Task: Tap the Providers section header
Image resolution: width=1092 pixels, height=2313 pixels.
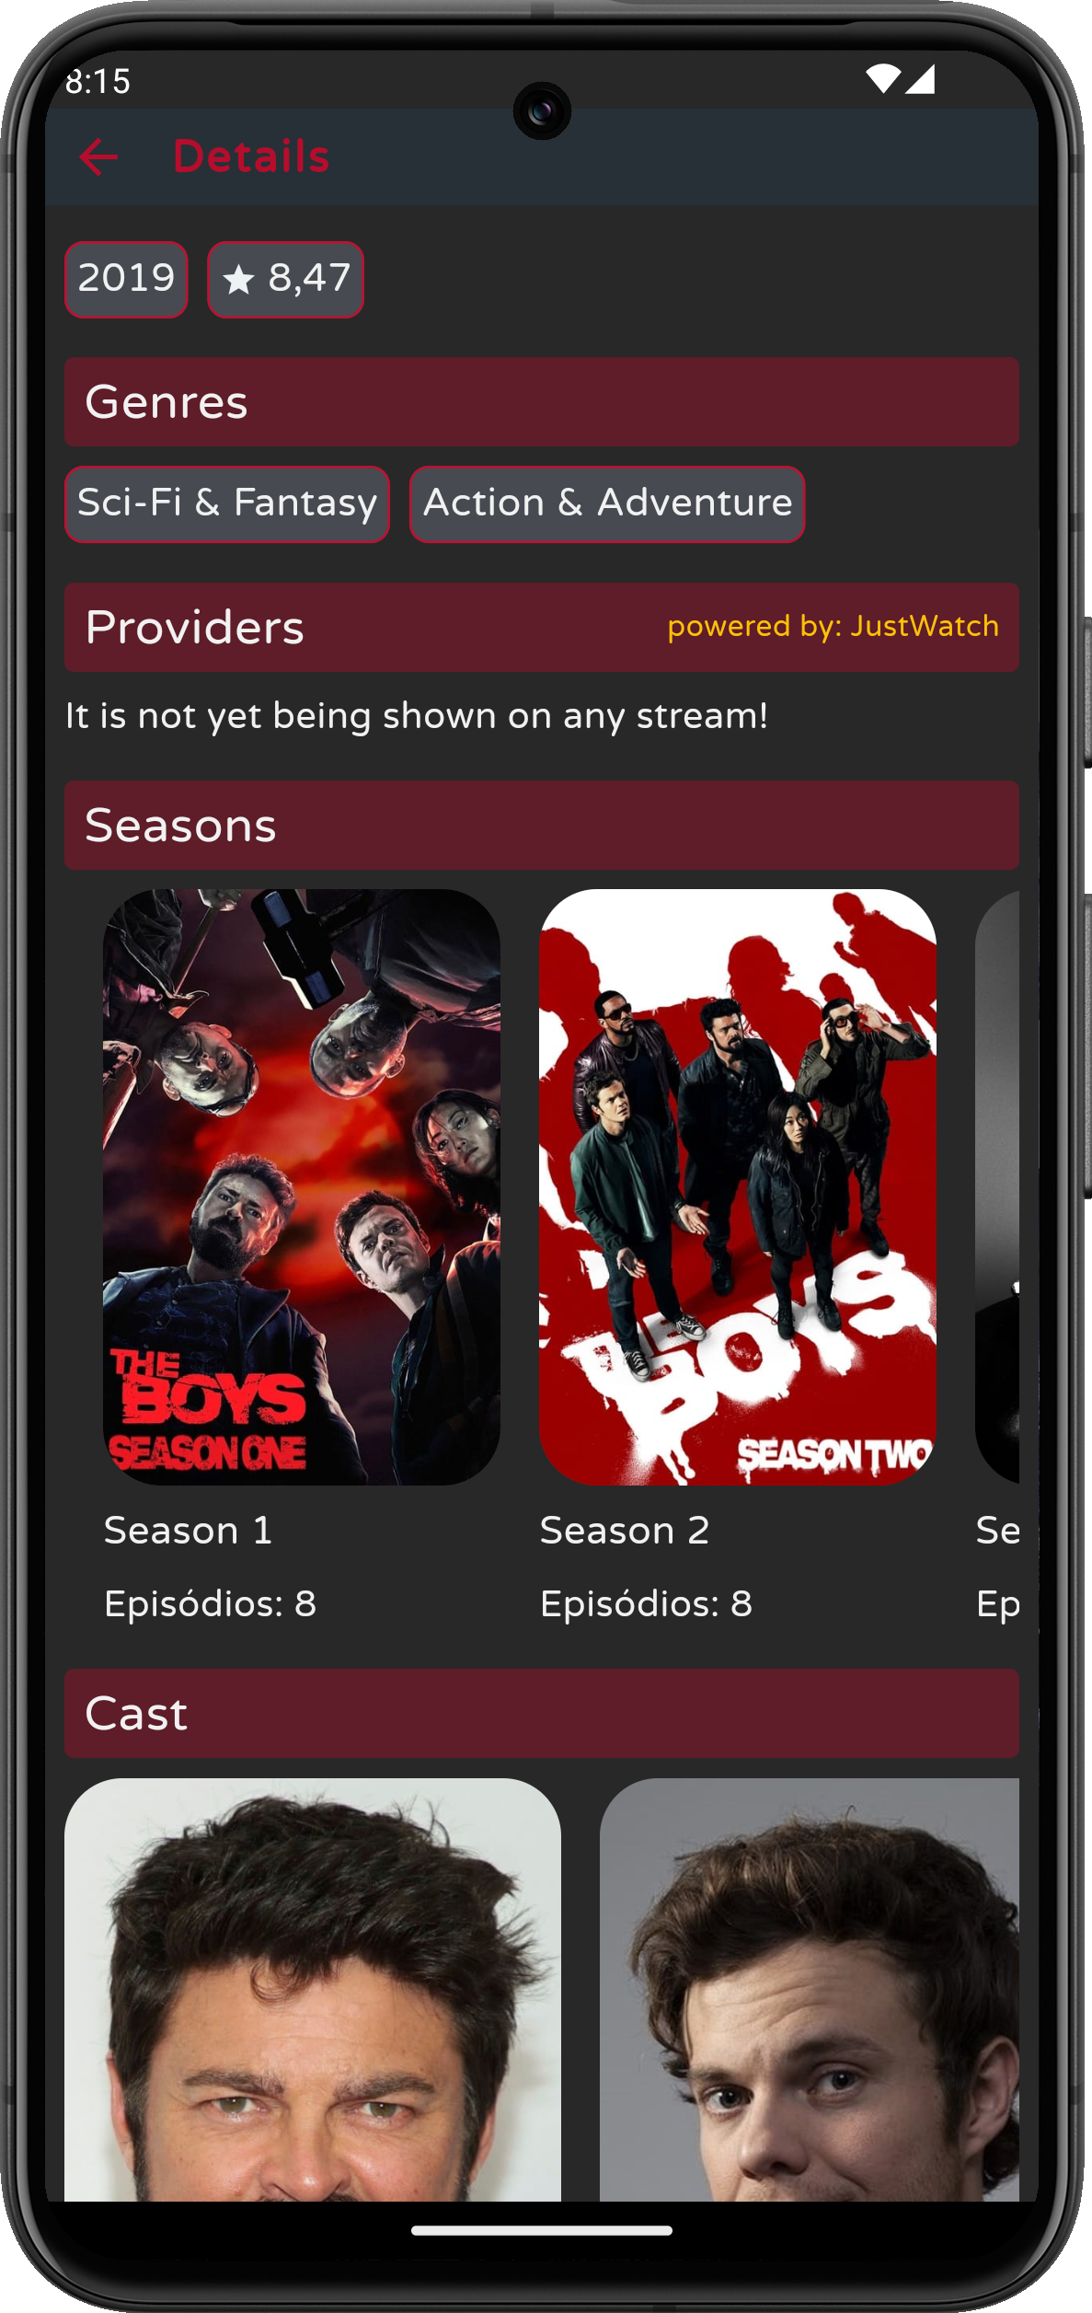Action: pyautogui.click(x=542, y=627)
